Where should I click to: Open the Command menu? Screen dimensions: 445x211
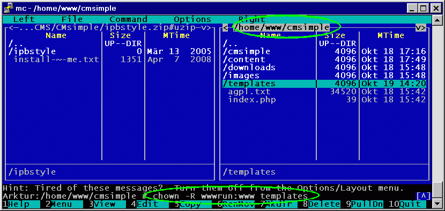(x=128, y=19)
